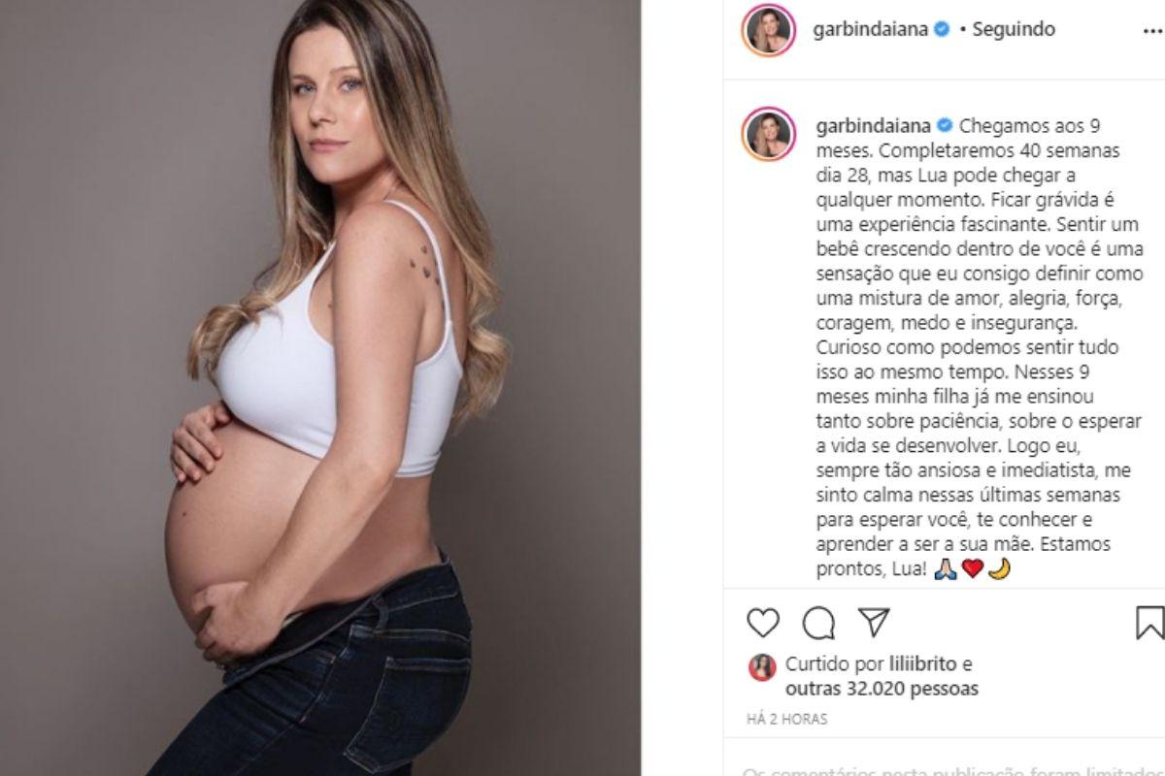
Task: Click lilibrito's small avatar near likes
Action: point(762,666)
